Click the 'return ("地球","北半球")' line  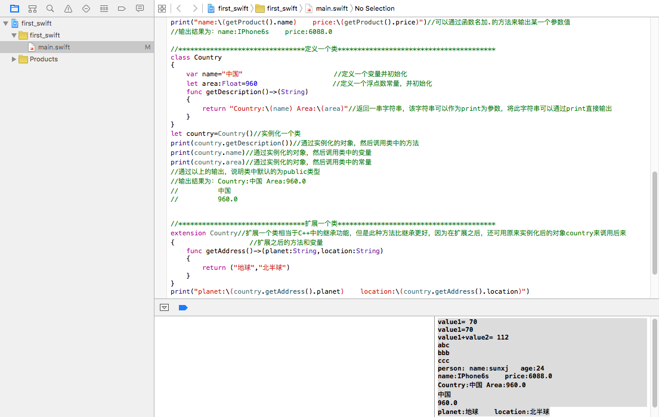point(246,267)
